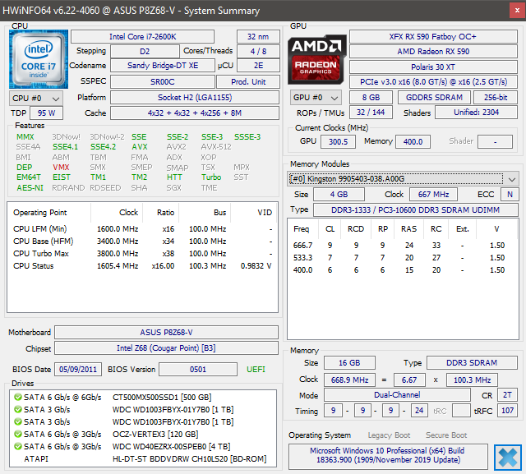Viewport: 526px width, 474px height.
Task: Click the GPU clock value 300.5
Action: pos(338,141)
